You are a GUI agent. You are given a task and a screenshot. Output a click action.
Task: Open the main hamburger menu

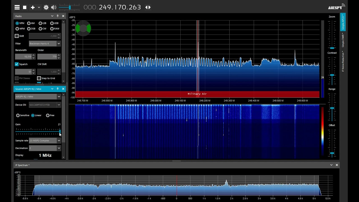pos(17,7)
